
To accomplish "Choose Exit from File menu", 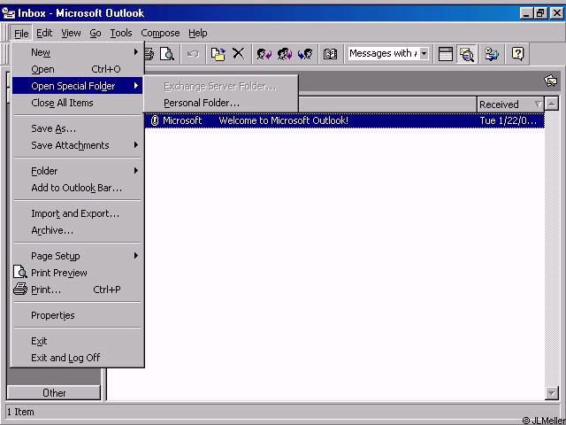I will (x=78, y=341).
